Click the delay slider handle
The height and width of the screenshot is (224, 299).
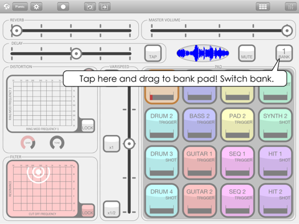click(76, 54)
